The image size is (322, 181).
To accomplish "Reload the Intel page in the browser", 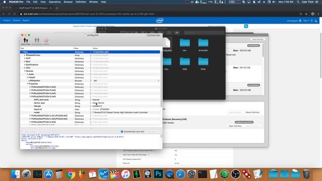I will pos(15,14).
